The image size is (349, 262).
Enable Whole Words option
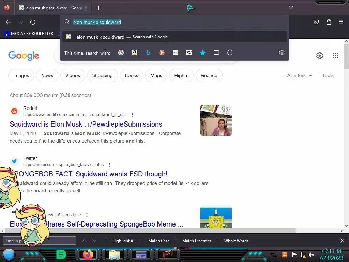point(219,241)
